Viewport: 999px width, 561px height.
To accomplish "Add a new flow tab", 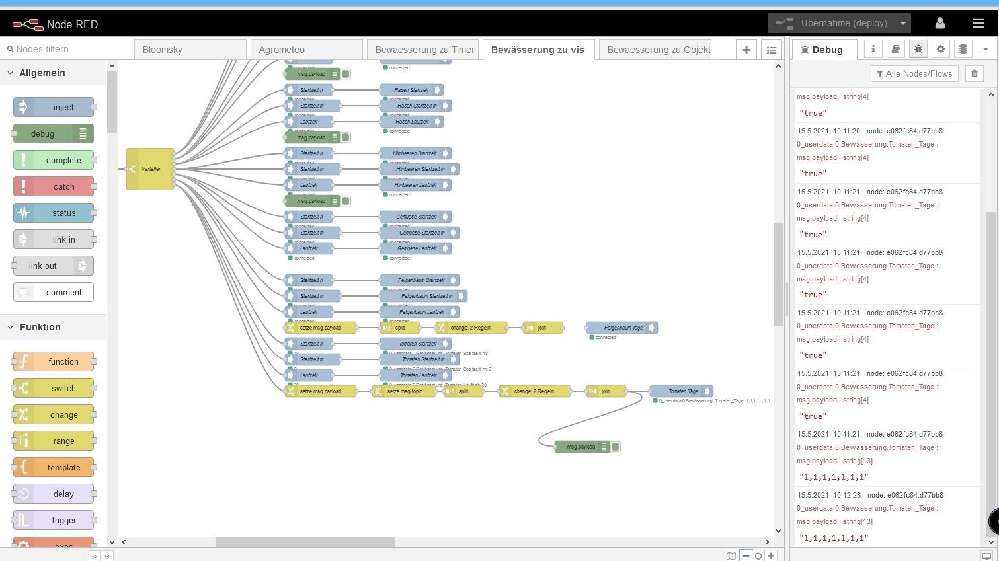I will 746,50.
